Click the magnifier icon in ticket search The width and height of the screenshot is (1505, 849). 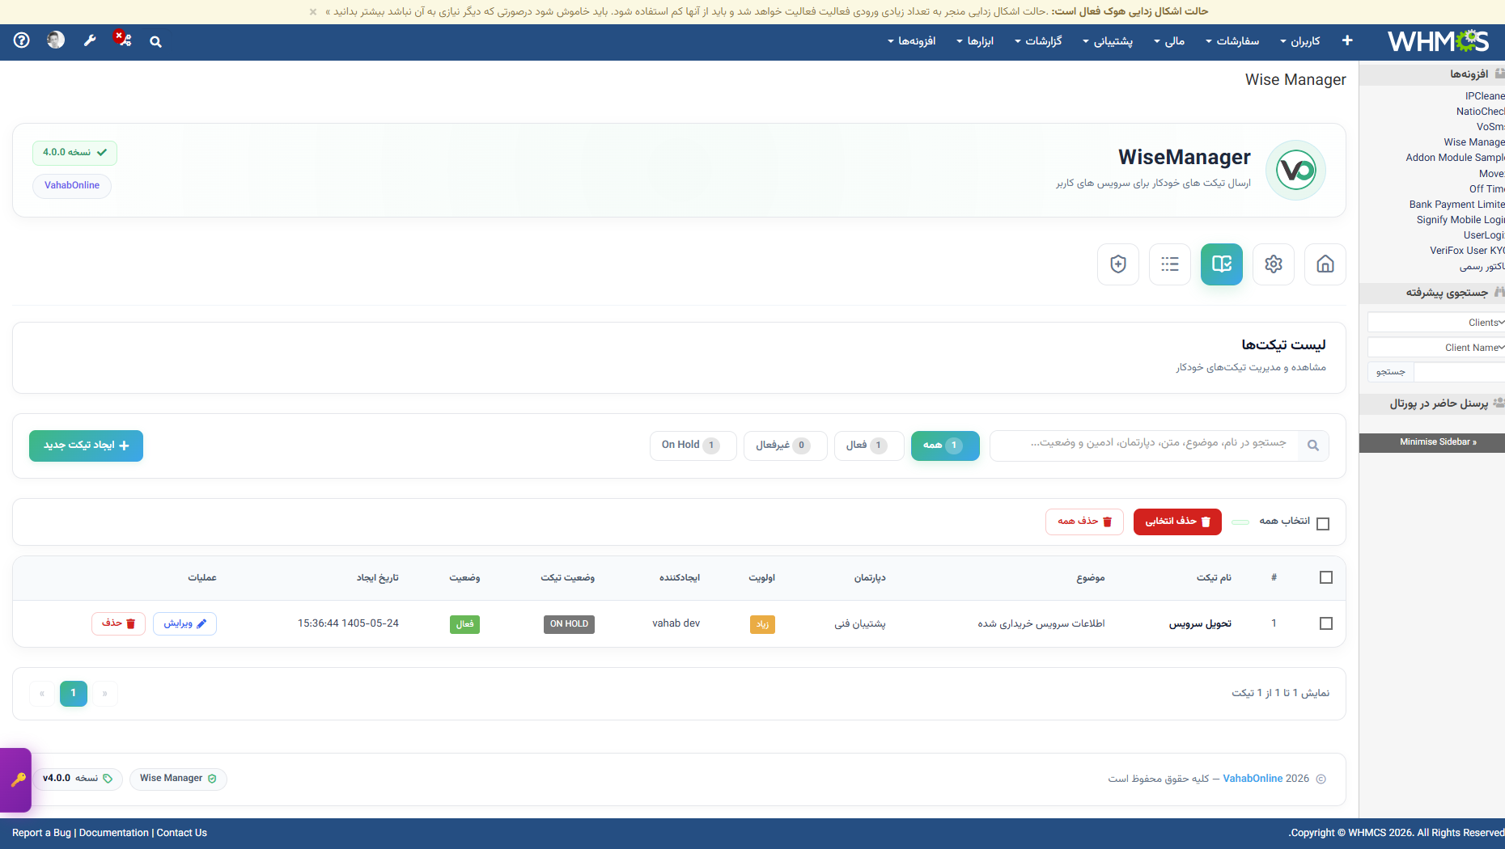[1313, 446]
